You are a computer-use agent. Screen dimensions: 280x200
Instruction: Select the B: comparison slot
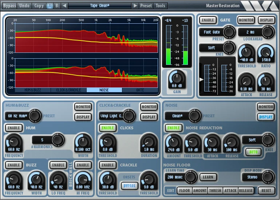click(x=57, y=6)
